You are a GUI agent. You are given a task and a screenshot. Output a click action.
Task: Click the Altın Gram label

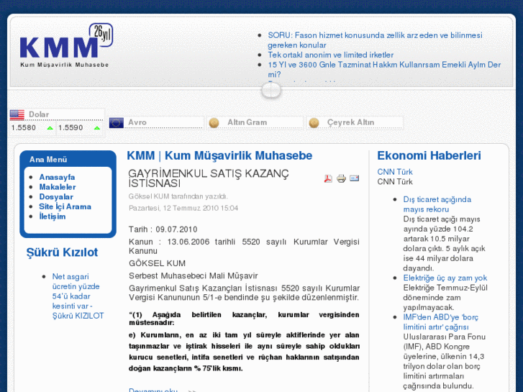pos(247,122)
